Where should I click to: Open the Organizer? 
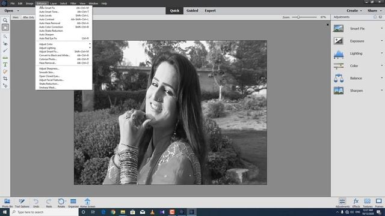(73, 203)
